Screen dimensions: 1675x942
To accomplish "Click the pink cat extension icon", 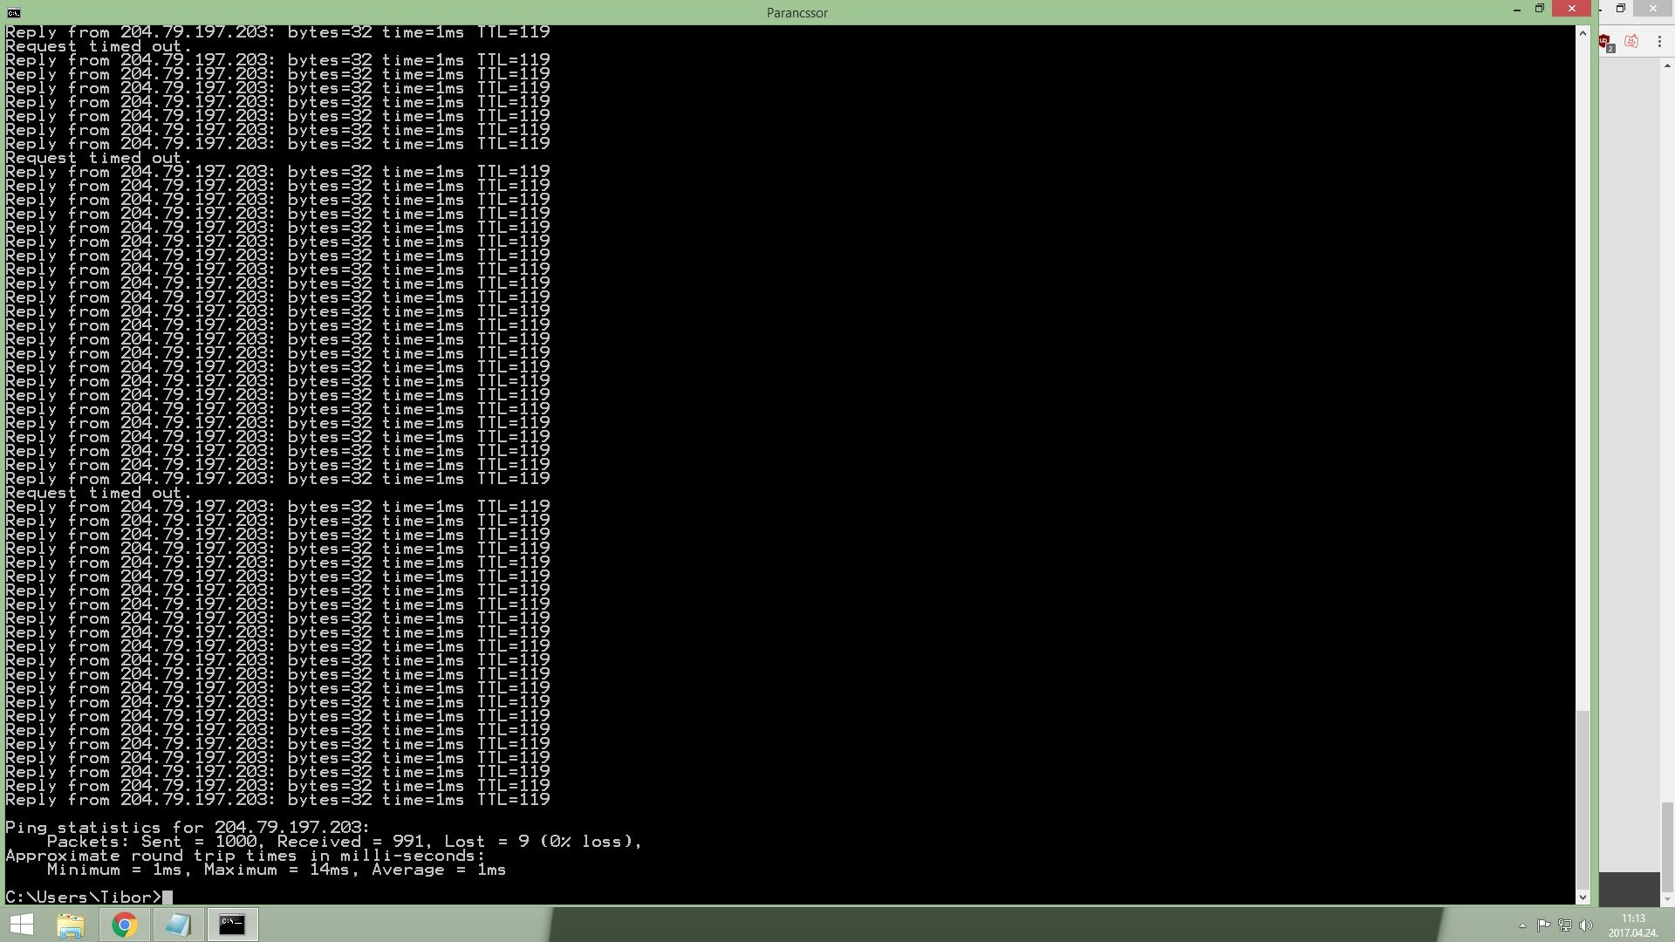I will [x=1631, y=42].
